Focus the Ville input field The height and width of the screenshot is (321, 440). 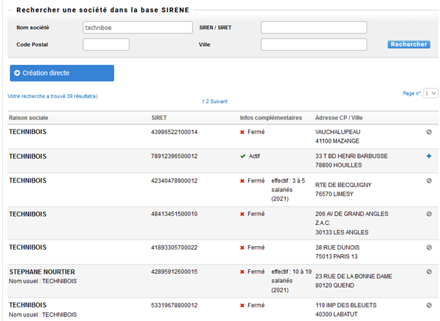[313, 44]
